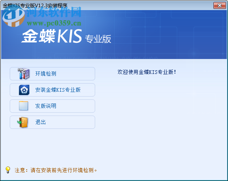Choose 退出 to quit the installer
Viewport: 228px width, 181px height.
coord(52,122)
